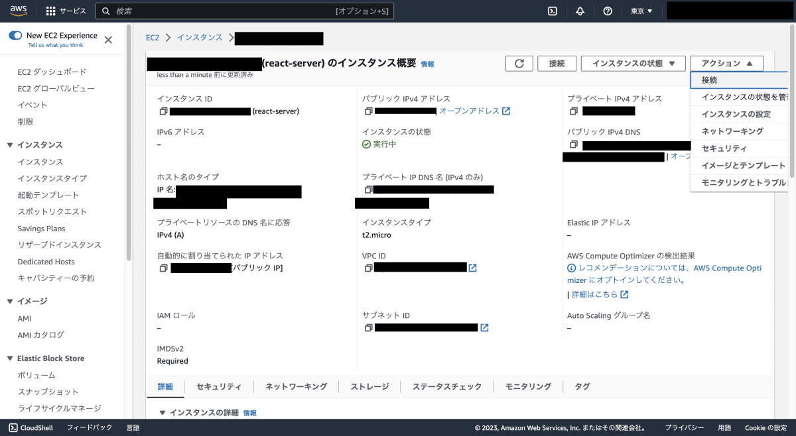Screen dimensions: 796x436
Task: Open the サービス grid menu
Action: 66,11
